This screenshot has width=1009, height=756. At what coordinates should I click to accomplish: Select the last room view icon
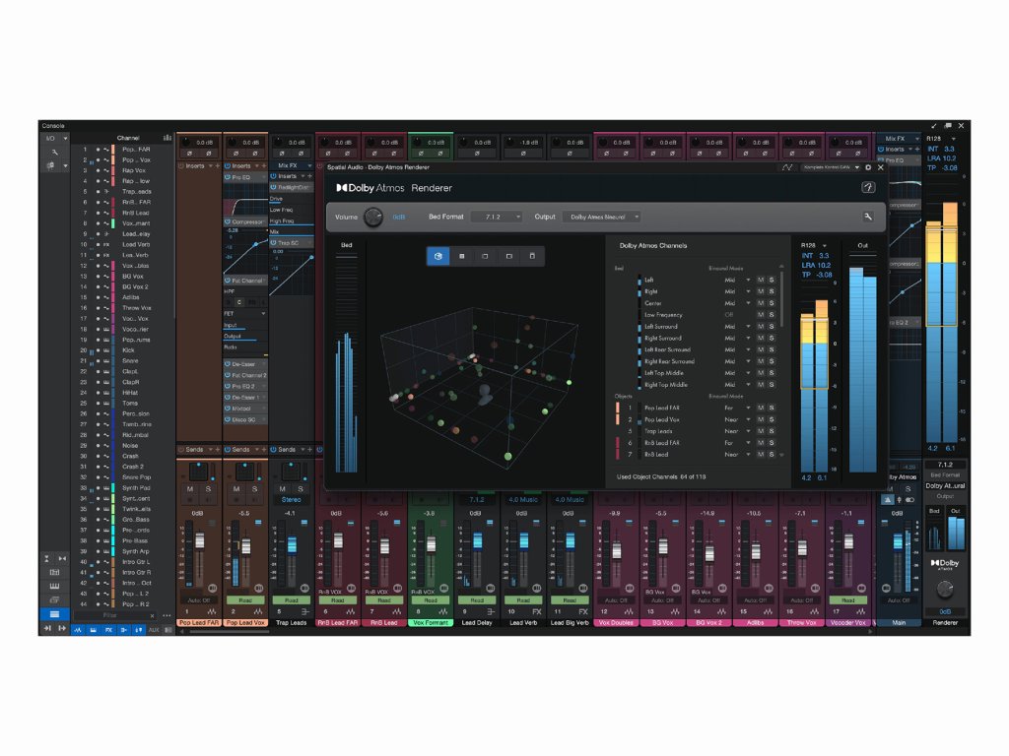(532, 256)
